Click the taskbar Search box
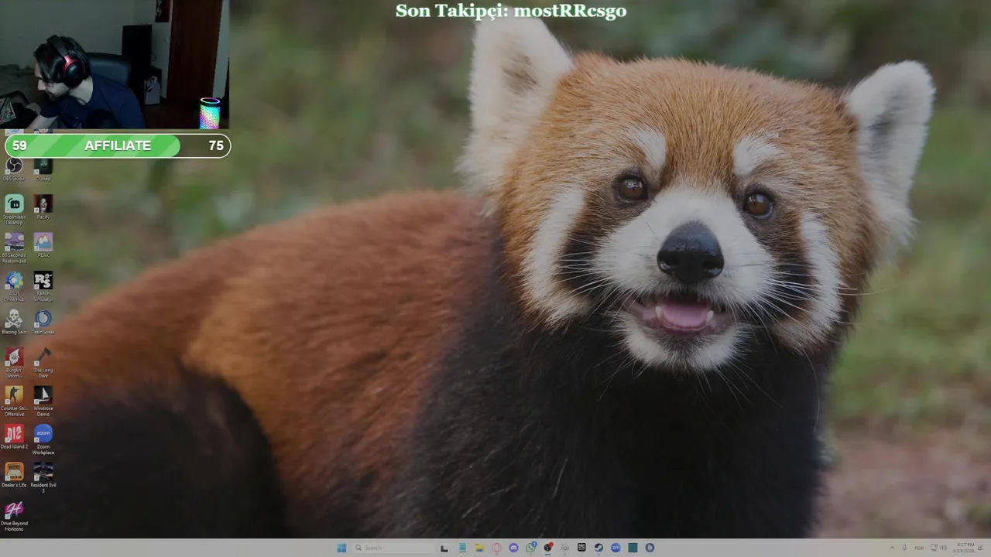Viewport: 991px width, 557px height. click(393, 548)
